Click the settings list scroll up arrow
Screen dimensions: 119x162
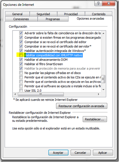(x=103, y=33)
